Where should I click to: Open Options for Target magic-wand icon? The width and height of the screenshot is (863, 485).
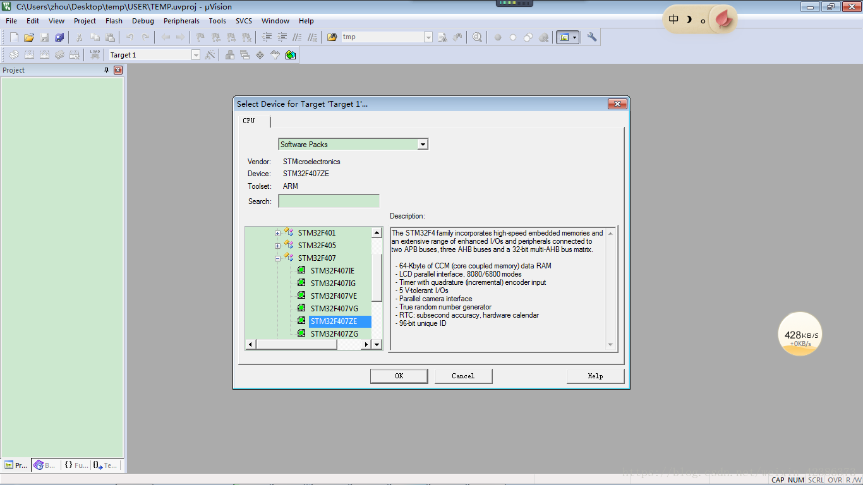[210, 55]
